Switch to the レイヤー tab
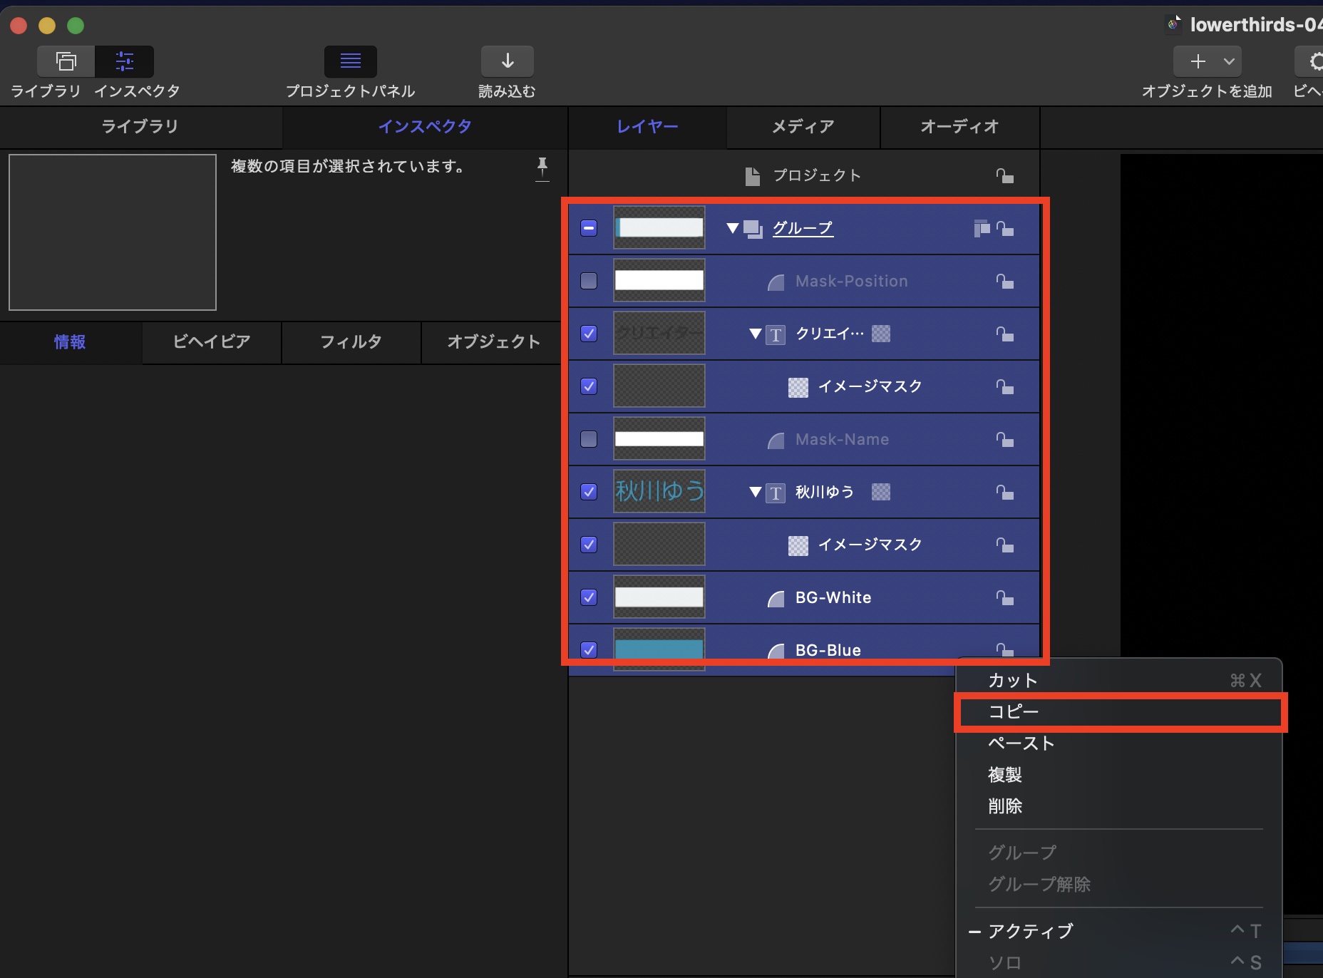1323x978 pixels. pos(647,127)
